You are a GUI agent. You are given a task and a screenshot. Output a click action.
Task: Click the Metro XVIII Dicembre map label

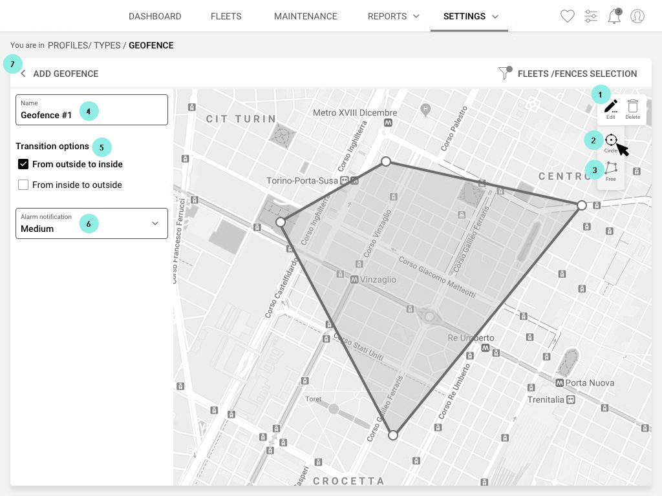pos(355,112)
